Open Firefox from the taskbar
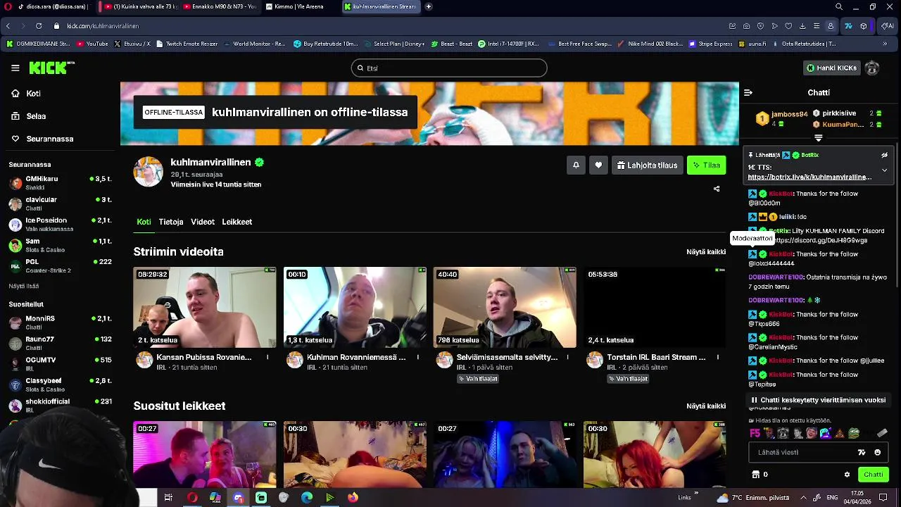Screen dimensions: 901x507 (353, 497)
